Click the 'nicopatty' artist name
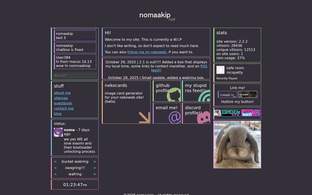The width and height of the screenshot is (312, 195). 234,72
